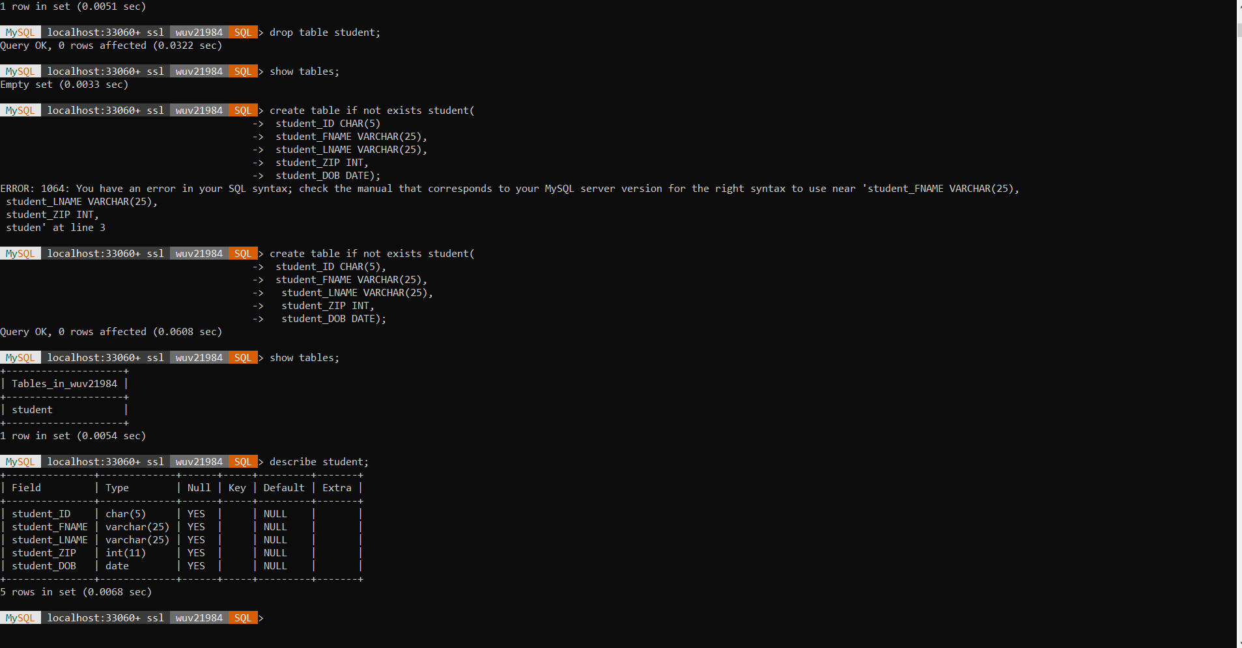This screenshot has height=648, width=1242.
Task: Click the orange SQL mode badge on the bottom prompt
Action: tap(243, 618)
